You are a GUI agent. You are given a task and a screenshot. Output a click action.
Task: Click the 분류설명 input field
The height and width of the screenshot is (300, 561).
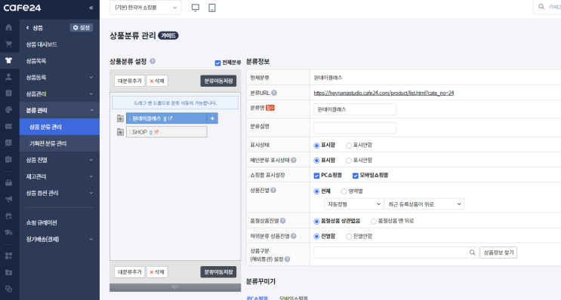tap(355, 128)
